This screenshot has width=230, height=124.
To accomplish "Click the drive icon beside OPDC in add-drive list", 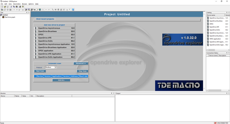I will [x=36, y=35].
